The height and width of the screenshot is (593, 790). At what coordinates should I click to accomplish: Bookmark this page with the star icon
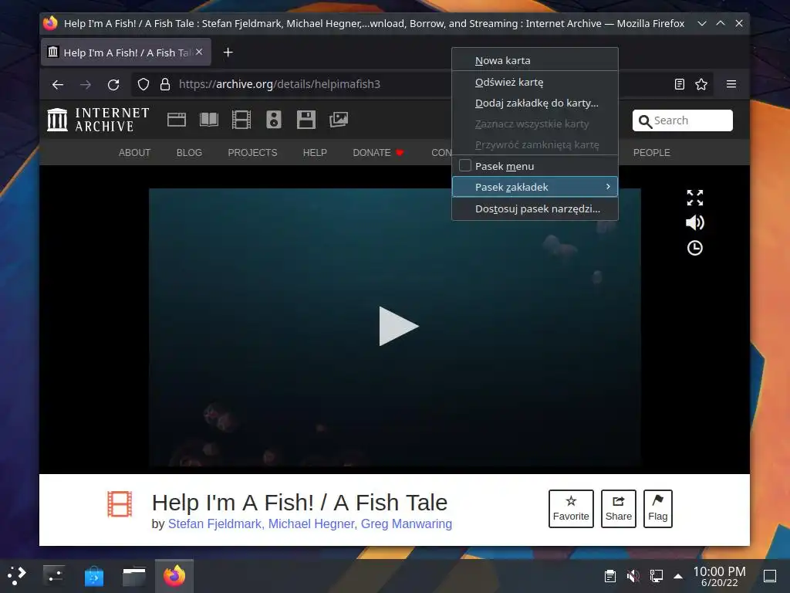[x=701, y=84]
